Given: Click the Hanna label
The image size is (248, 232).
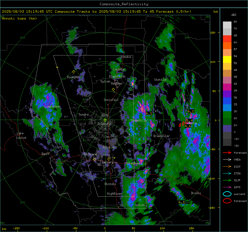Looking at the screenshot, I should [193, 123].
